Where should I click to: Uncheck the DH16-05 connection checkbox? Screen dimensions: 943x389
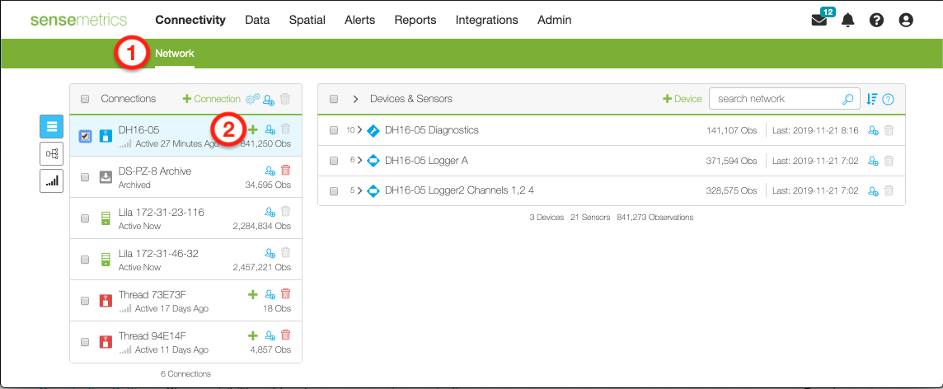click(x=85, y=136)
